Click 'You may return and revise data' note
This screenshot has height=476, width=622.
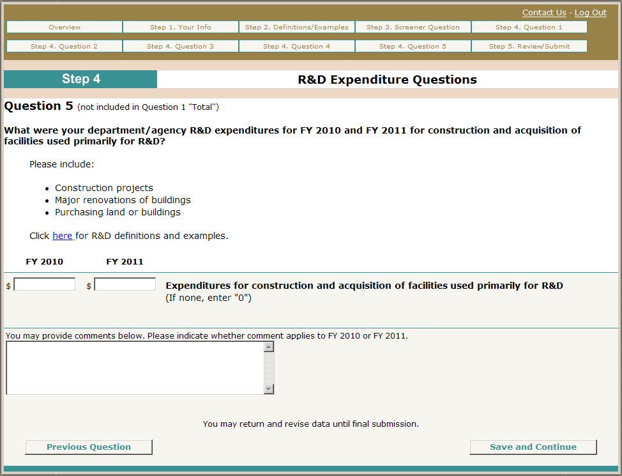click(310, 424)
